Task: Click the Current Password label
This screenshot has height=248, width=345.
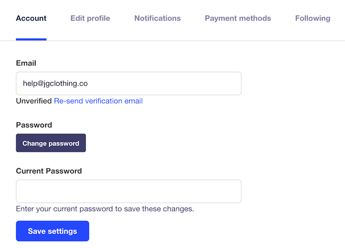Action: click(x=49, y=171)
